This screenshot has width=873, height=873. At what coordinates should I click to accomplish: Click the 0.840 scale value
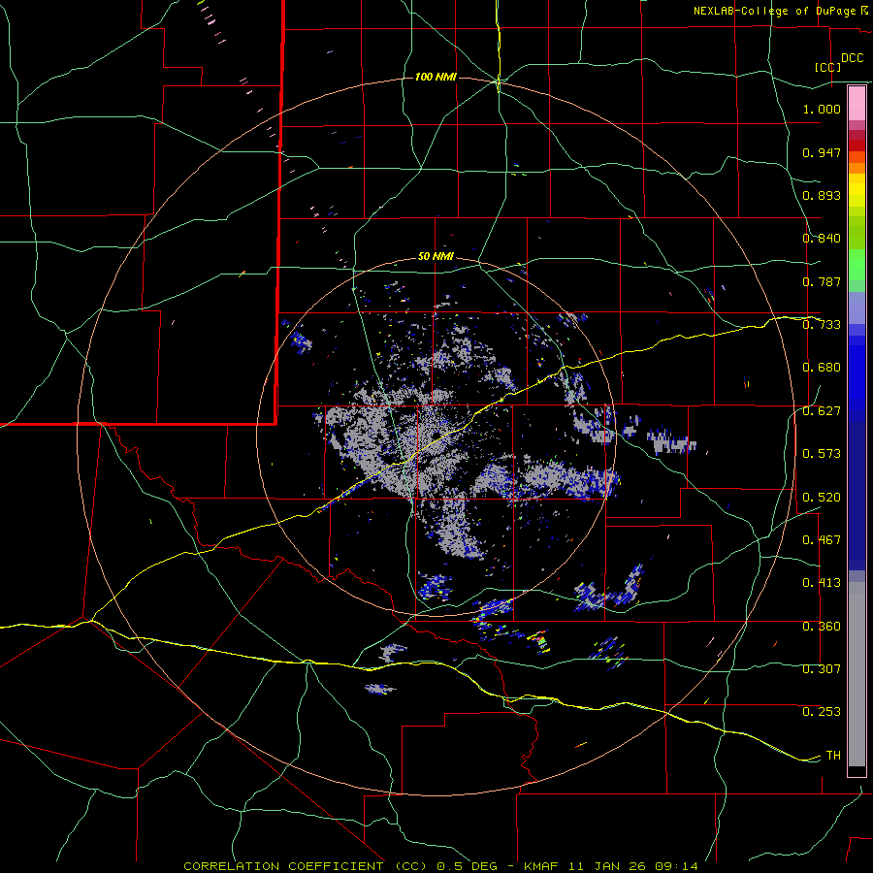tap(822, 239)
